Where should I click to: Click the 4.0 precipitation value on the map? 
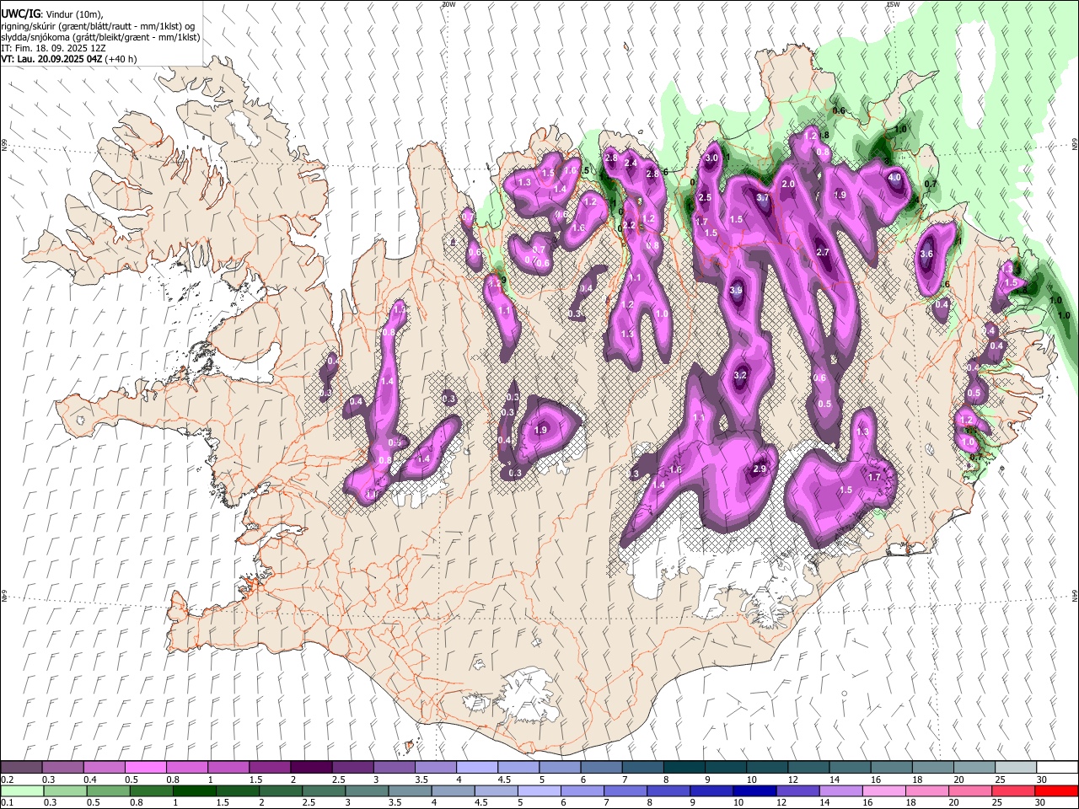(x=894, y=178)
